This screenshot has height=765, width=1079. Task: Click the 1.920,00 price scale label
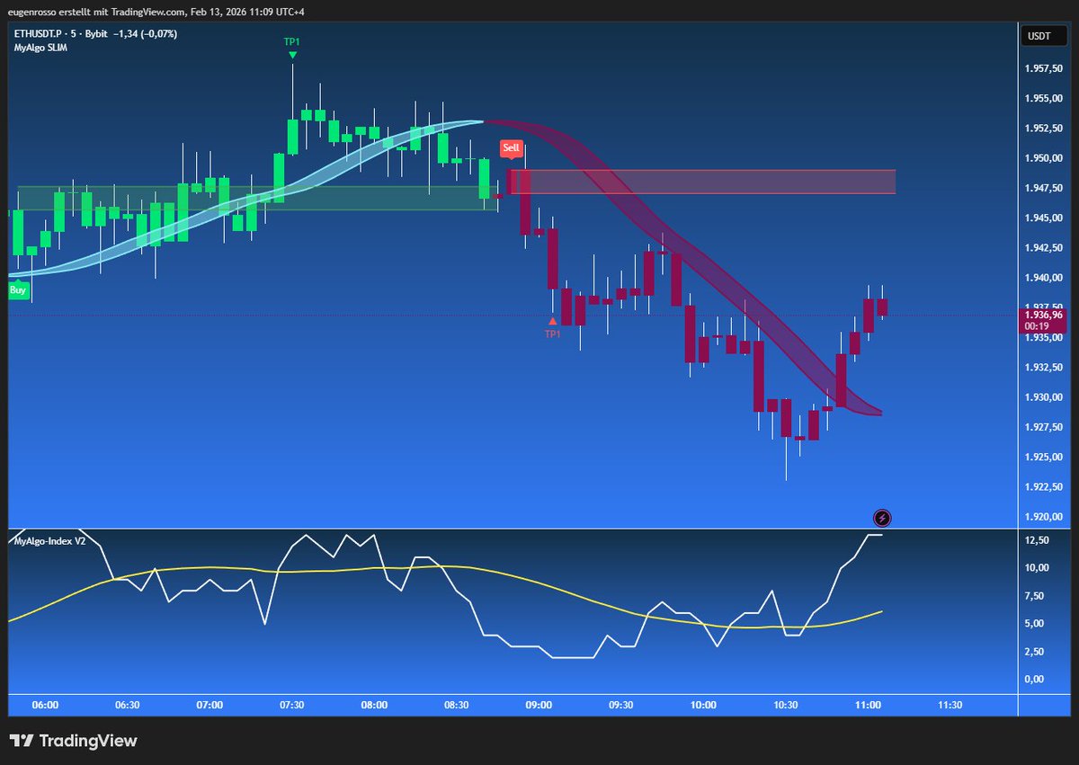(x=1044, y=517)
